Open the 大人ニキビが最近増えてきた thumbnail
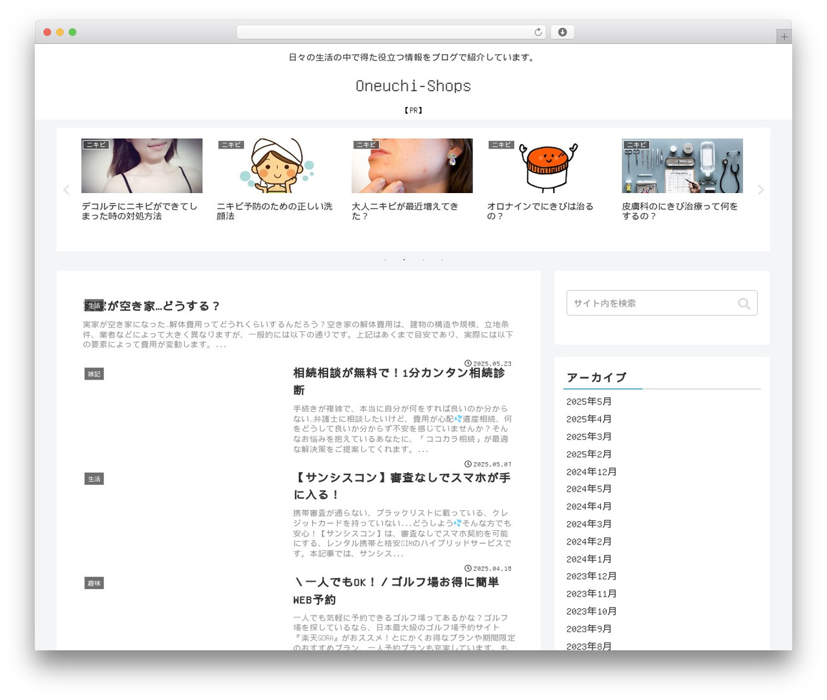Image resolution: width=827 pixels, height=700 pixels. (412, 165)
